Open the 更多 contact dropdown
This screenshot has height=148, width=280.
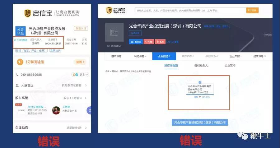click(80, 75)
